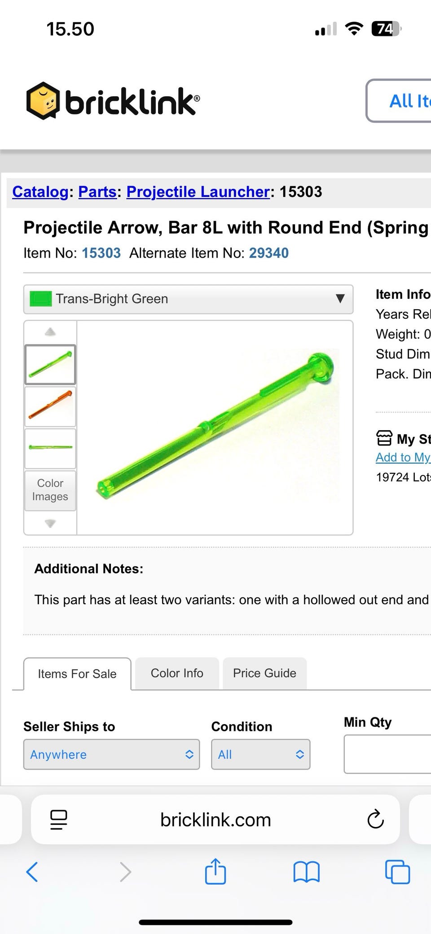Click the Catalog breadcrumb link
The height and width of the screenshot is (934, 431).
(40, 192)
